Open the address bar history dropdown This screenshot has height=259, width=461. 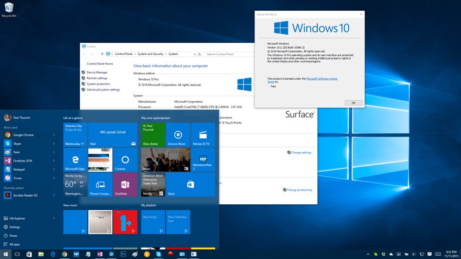(194, 54)
